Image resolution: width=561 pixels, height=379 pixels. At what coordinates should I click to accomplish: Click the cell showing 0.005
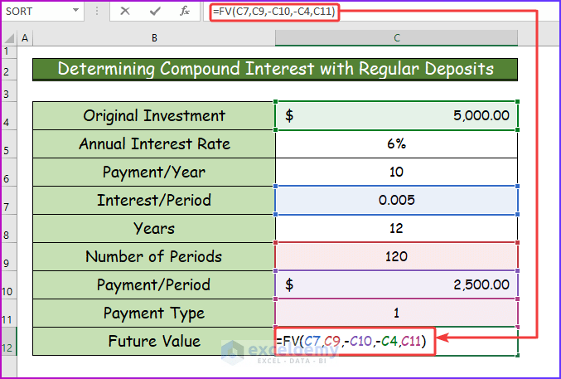[396, 200]
